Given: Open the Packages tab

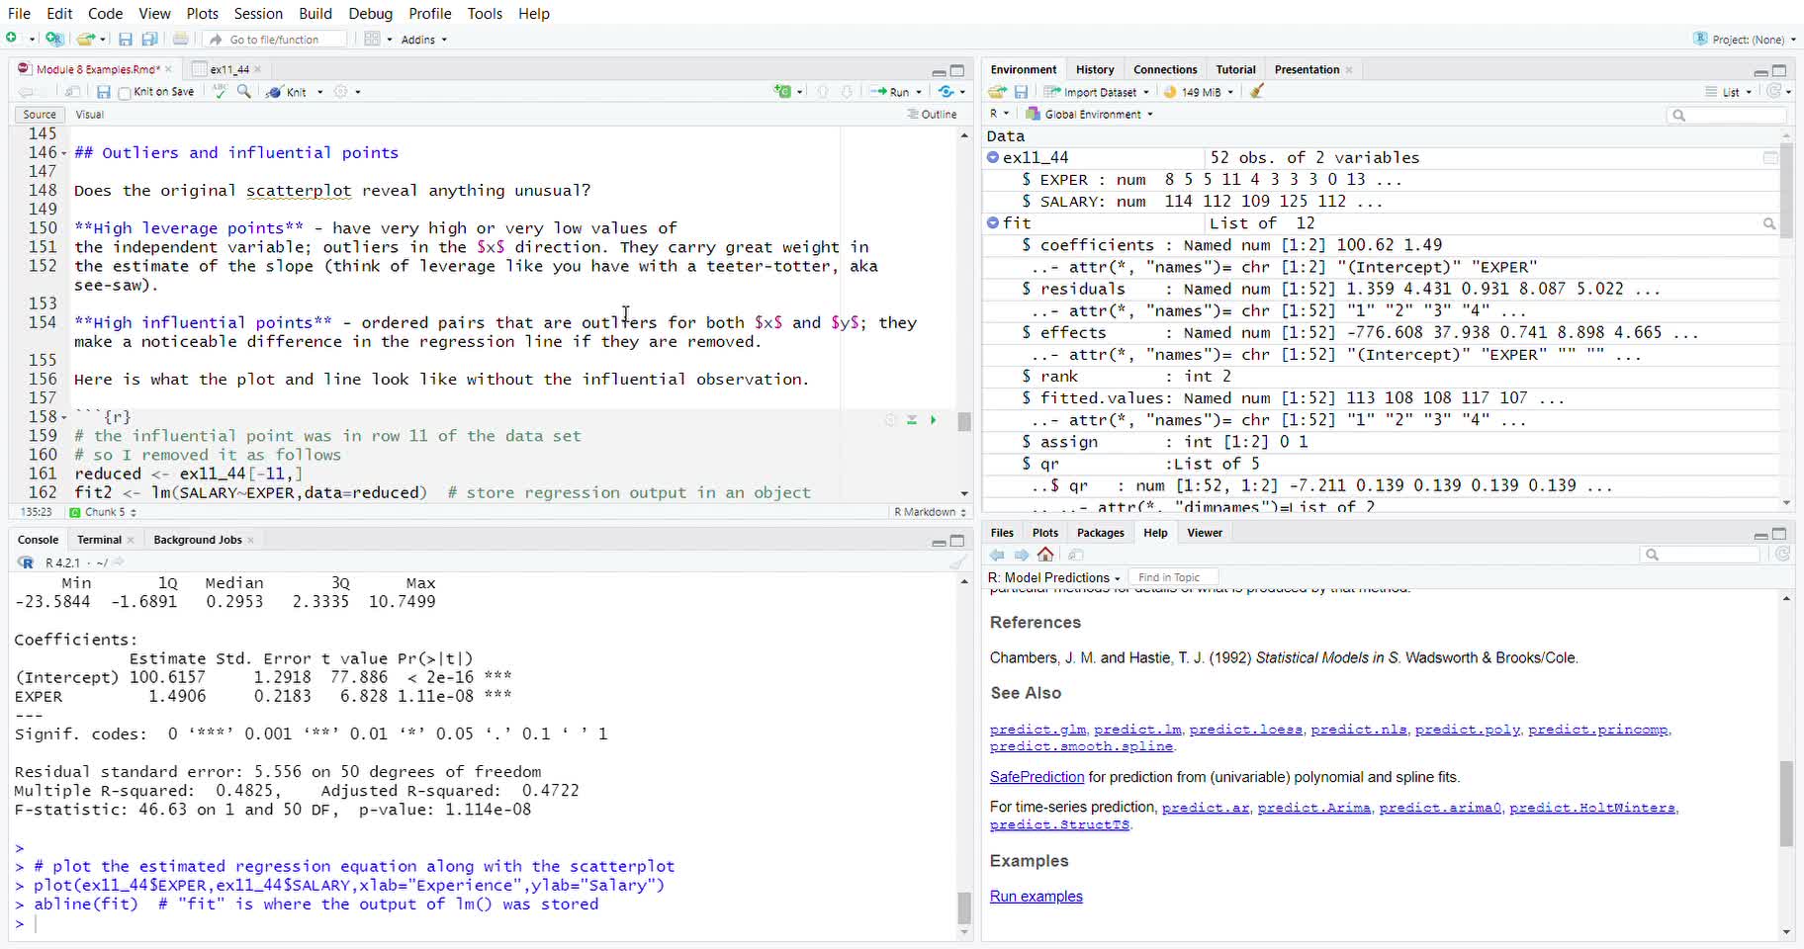Looking at the screenshot, I should pos(1101,533).
